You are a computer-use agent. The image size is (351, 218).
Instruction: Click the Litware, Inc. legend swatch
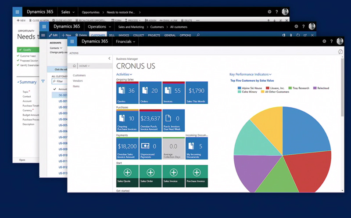pyautogui.click(x=268, y=88)
